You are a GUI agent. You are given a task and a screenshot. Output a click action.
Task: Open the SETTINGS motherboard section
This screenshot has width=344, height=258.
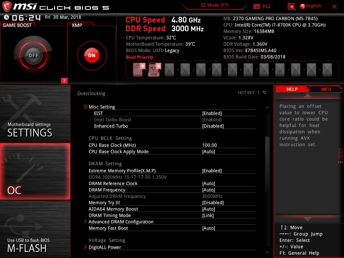coord(35,114)
